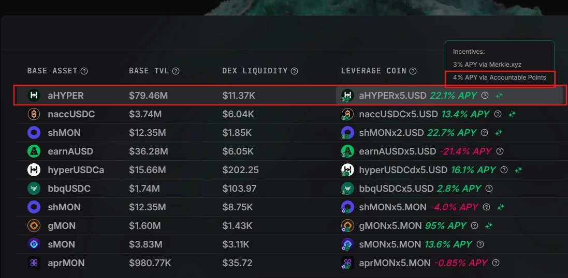Image resolution: width=568 pixels, height=278 pixels.
Task: Sort by the DEX LIQUIDITY column header
Action: click(255, 71)
